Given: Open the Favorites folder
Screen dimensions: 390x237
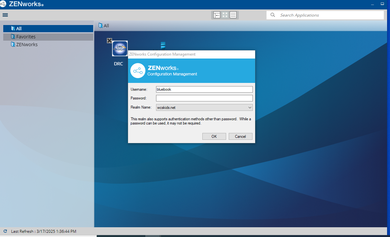Looking at the screenshot, I should 26,37.
